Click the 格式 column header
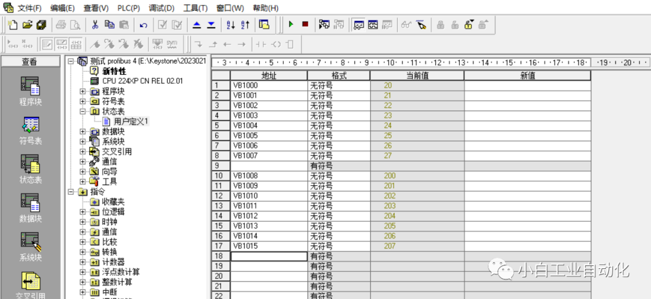Screen dimensions: 651x299 coord(339,75)
